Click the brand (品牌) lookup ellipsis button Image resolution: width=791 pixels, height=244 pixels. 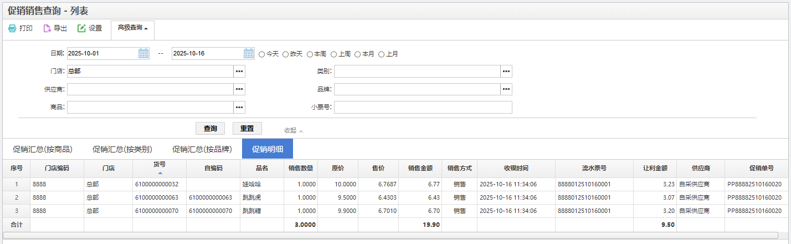(x=506, y=89)
